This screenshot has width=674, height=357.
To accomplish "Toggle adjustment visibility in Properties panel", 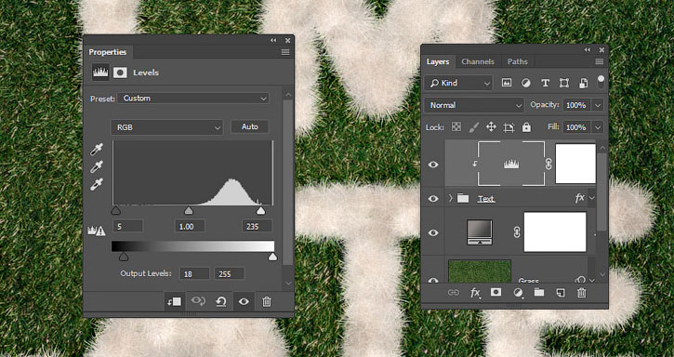I will [244, 301].
